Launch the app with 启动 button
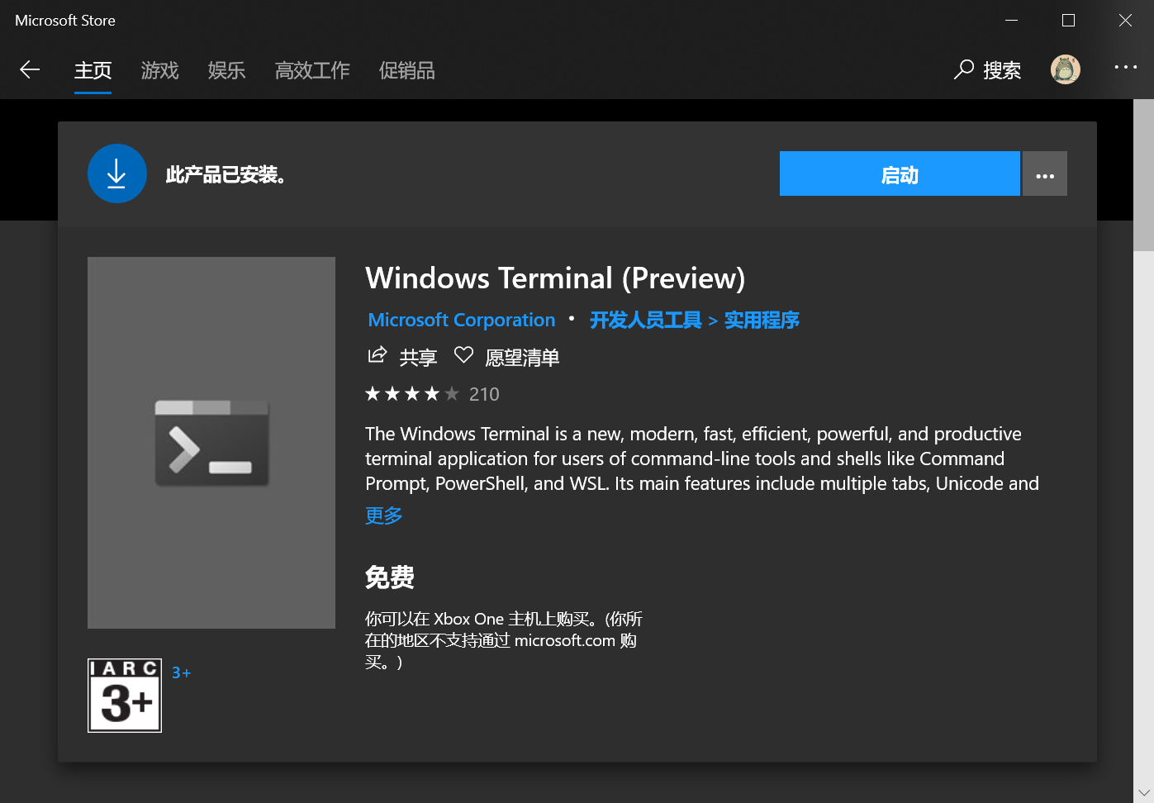This screenshot has width=1154, height=803. [900, 173]
